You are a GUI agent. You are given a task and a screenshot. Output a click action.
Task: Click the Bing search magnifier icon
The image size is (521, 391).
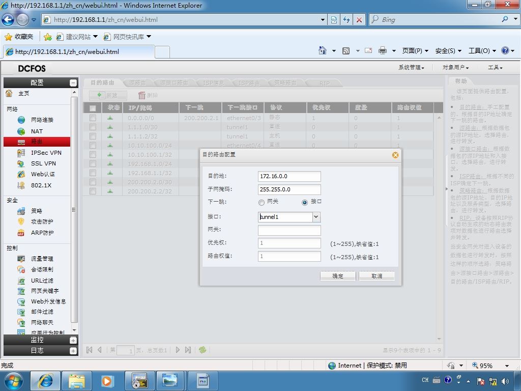click(505, 19)
